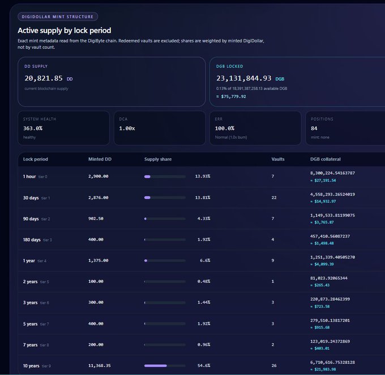This screenshot has height=375, width=385.
Task: Click the SYSTEM HEALTH 363.0% card
Action: click(x=63, y=128)
